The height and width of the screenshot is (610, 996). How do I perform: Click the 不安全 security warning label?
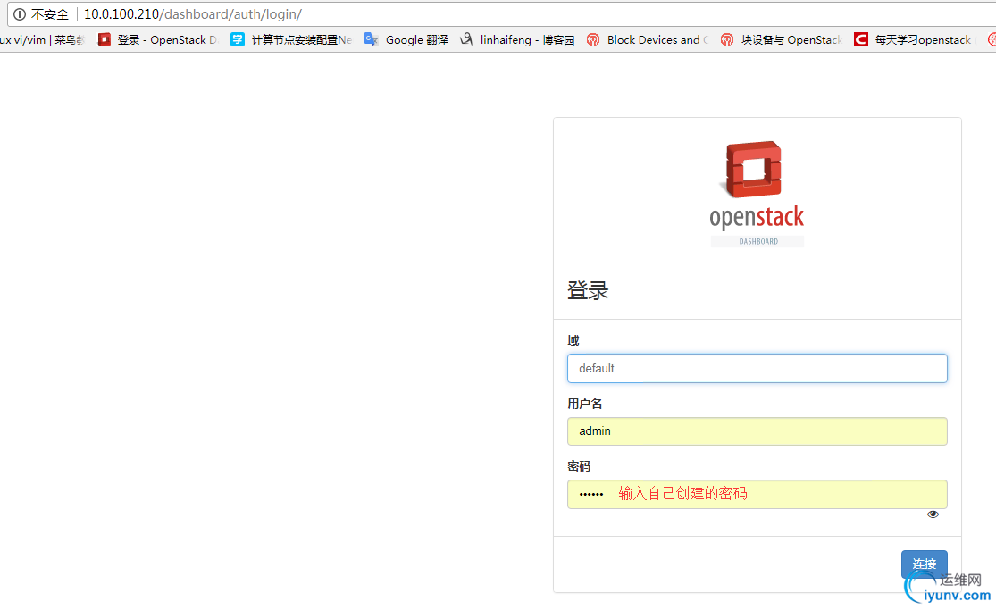(49, 14)
